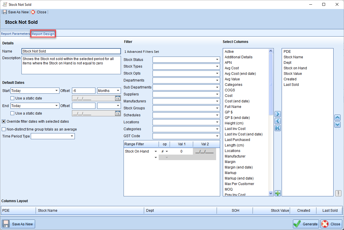Image resolution: width=344 pixels, height=230 pixels.
Task: Open the End date 'Today' dropdown
Action: pyautogui.click(x=56, y=106)
